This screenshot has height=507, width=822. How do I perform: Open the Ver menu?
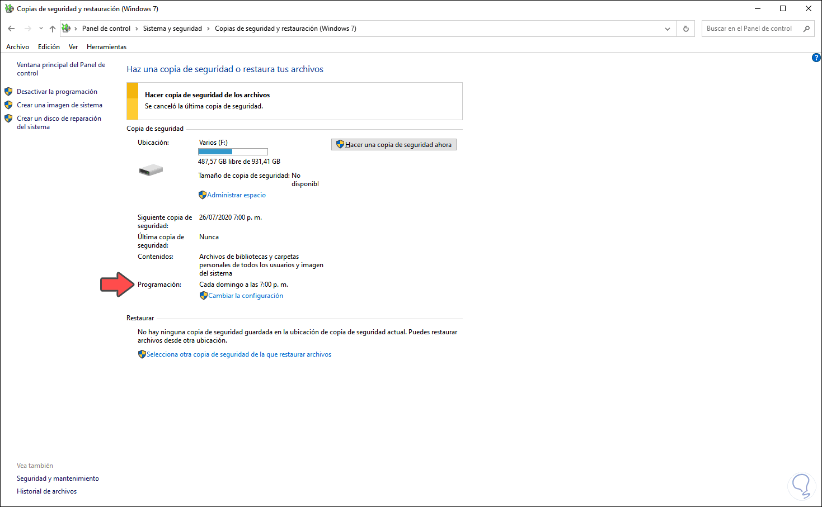pos(73,47)
